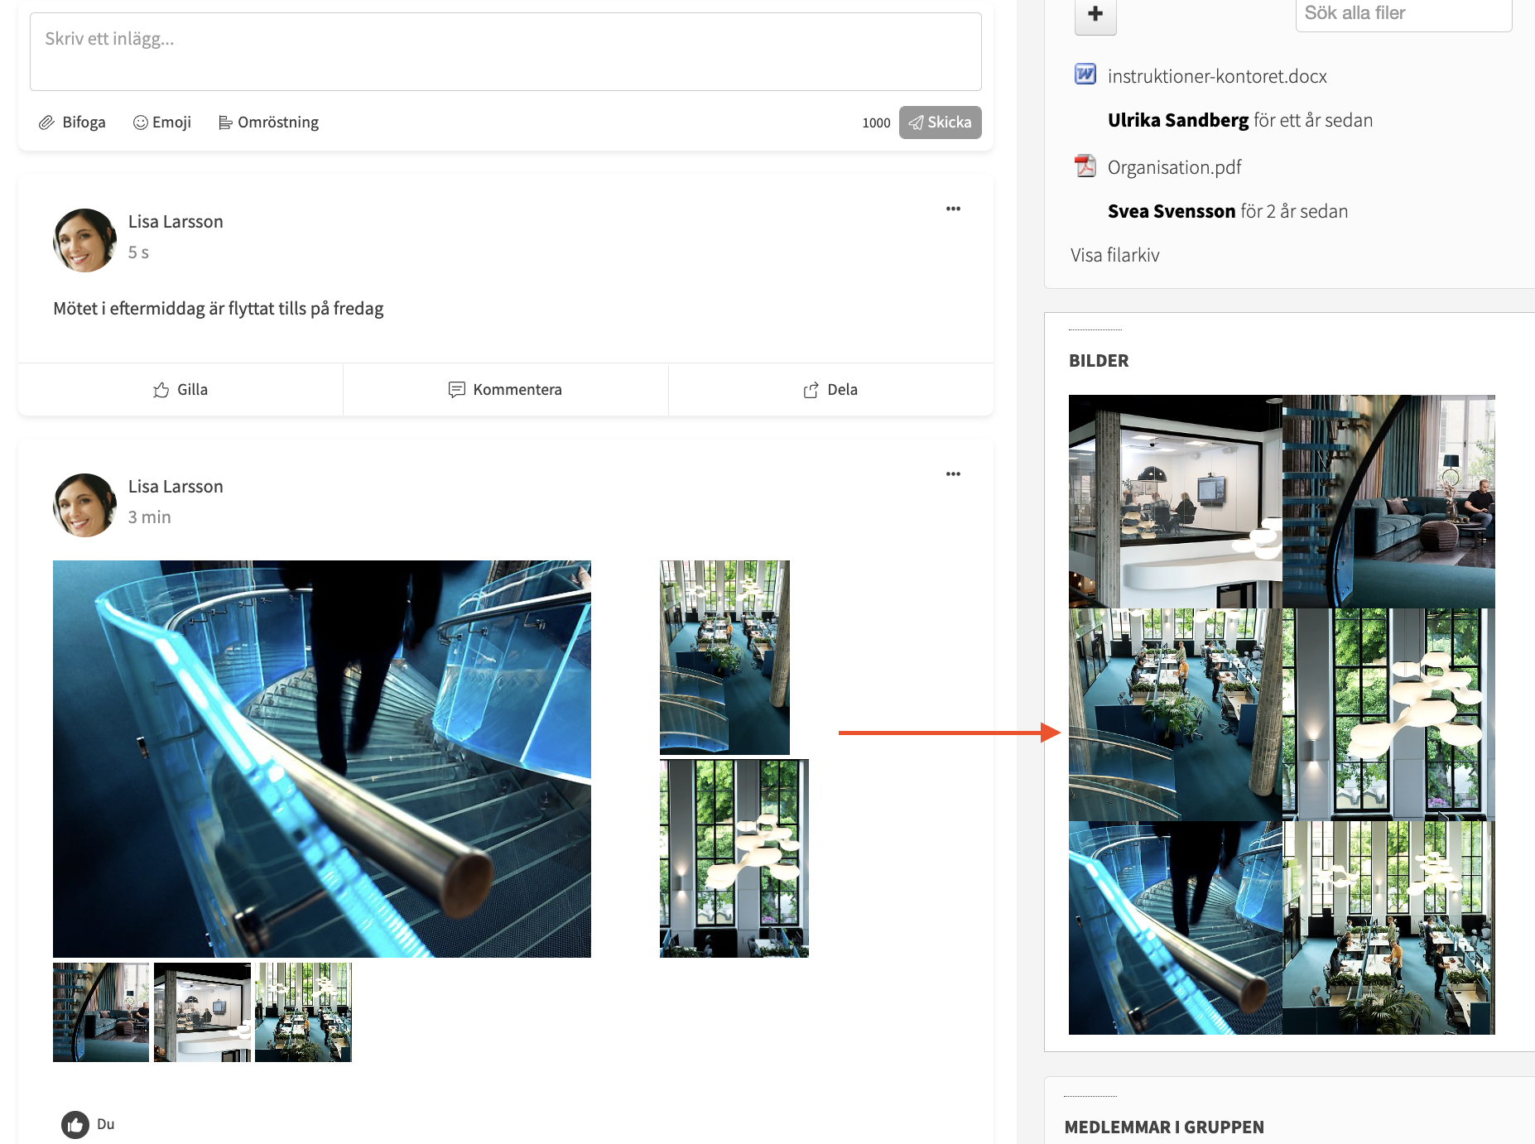Screen dimensions: 1535x1144
Task: Open the small lounge sofa thumbnail in the post
Action: [101, 1012]
